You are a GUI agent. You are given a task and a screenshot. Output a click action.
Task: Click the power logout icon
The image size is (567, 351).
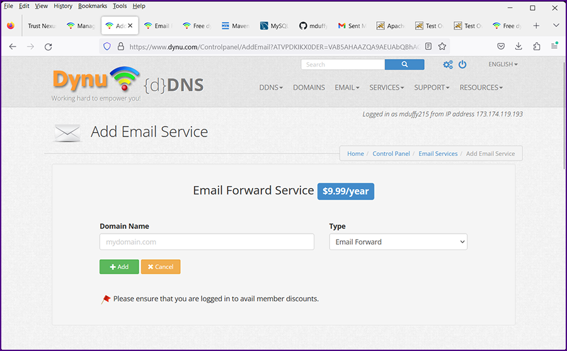[462, 64]
